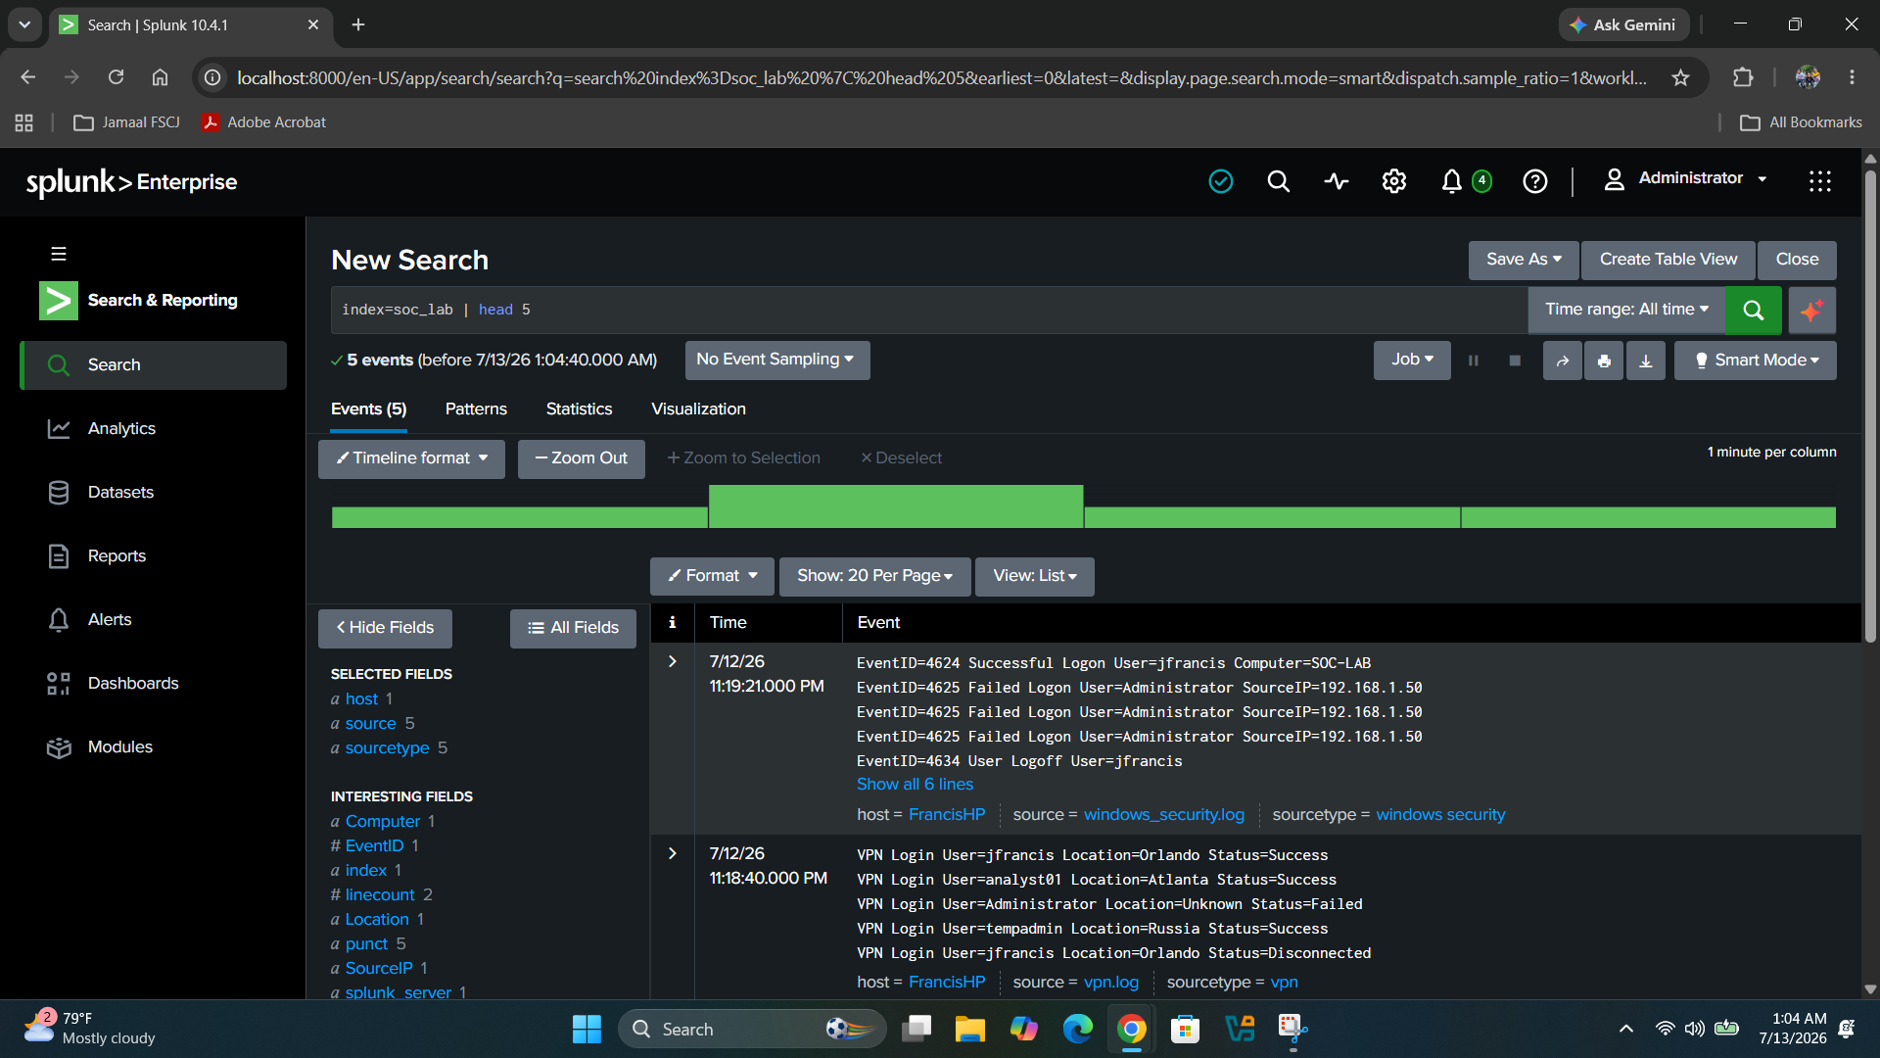
Task: Stop the search job
Action: pos(1515,361)
